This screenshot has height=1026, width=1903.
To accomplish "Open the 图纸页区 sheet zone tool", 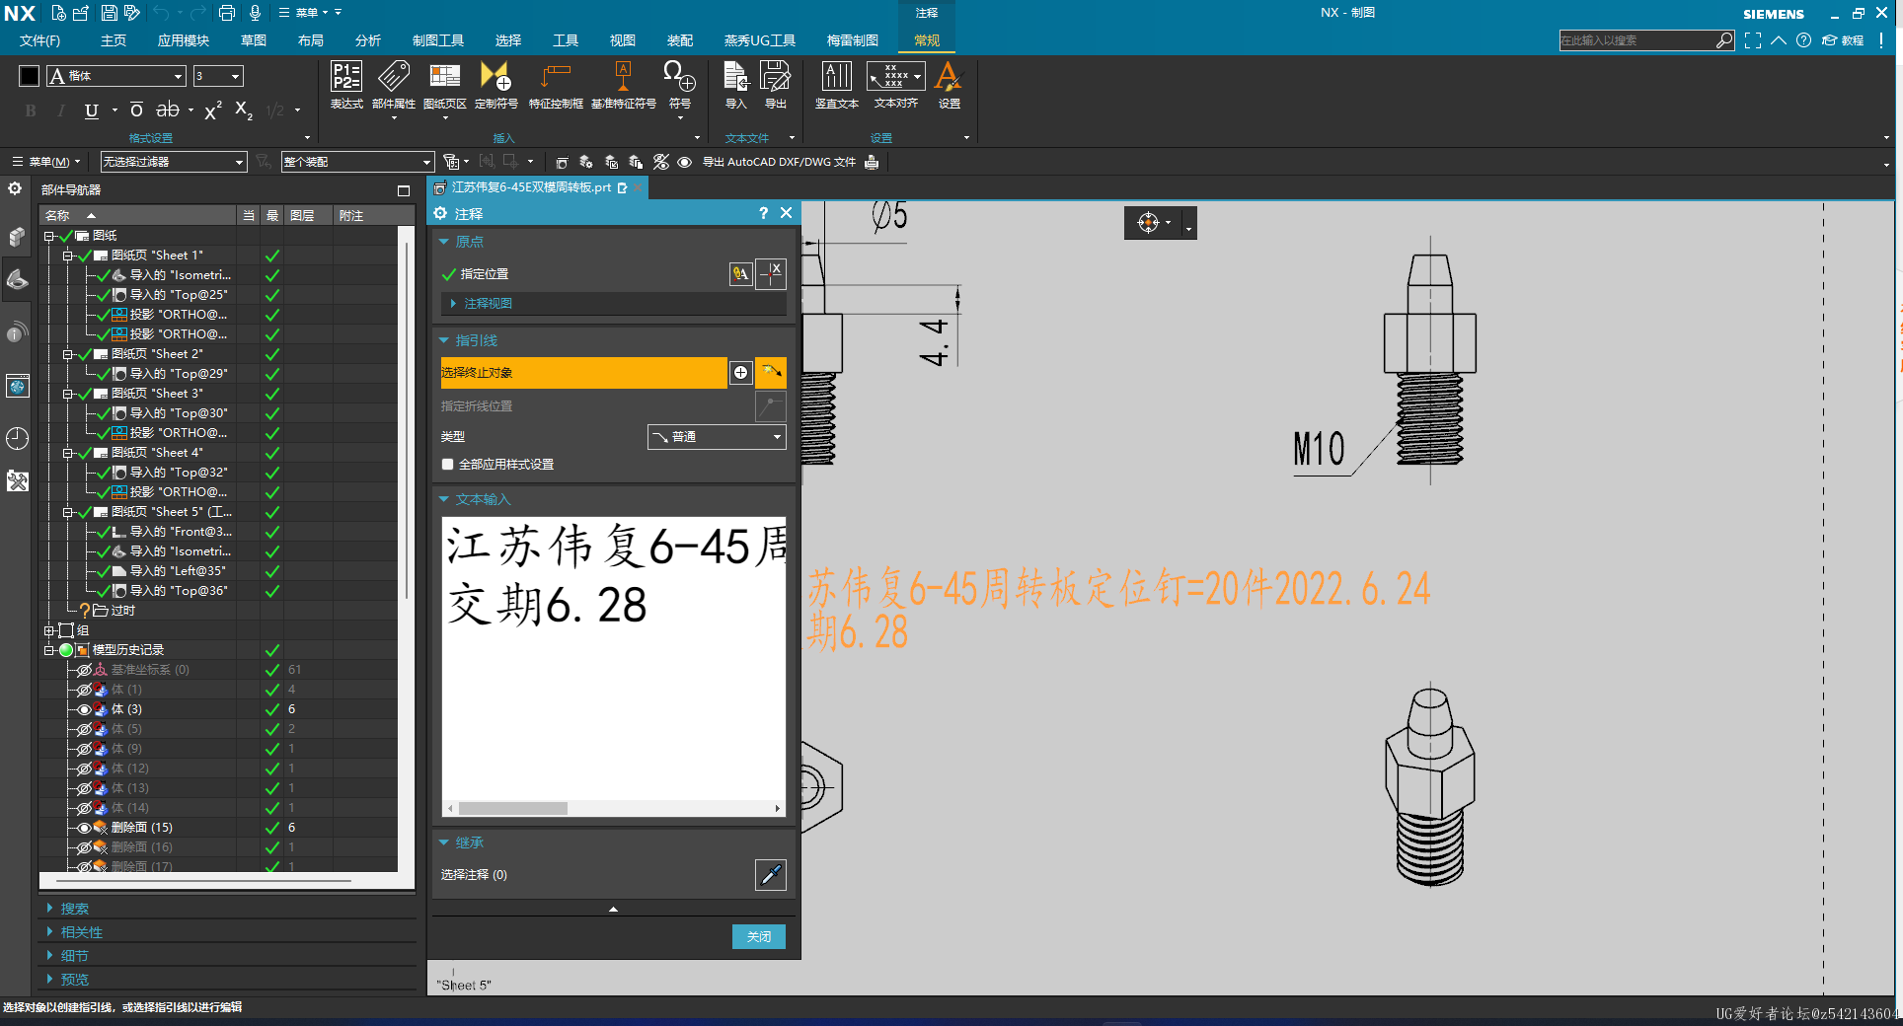I will [445, 86].
